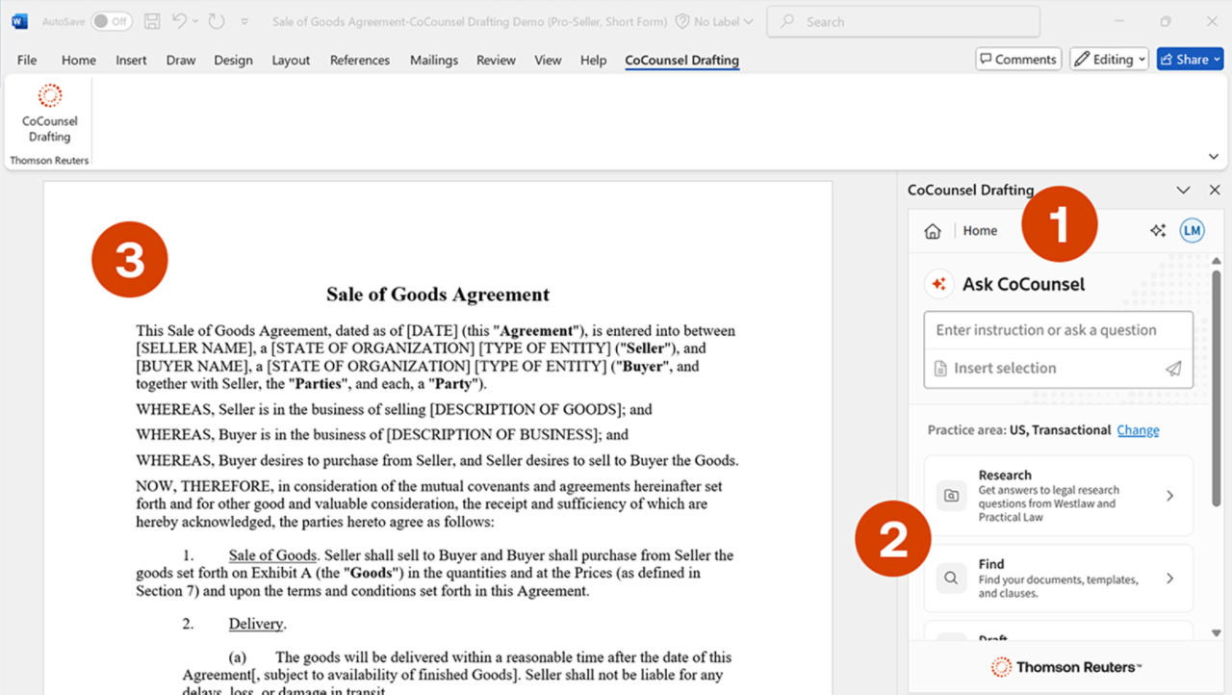Open the References tab
1232x695 pixels.
coord(360,60)
